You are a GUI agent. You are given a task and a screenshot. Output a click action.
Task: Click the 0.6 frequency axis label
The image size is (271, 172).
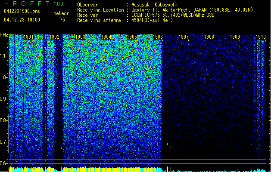[x=3, y=163]
